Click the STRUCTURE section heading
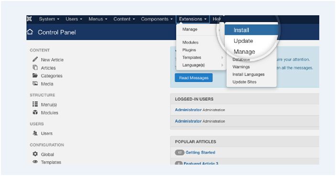This screenshot has width=336, height=176. click(42, 95)
